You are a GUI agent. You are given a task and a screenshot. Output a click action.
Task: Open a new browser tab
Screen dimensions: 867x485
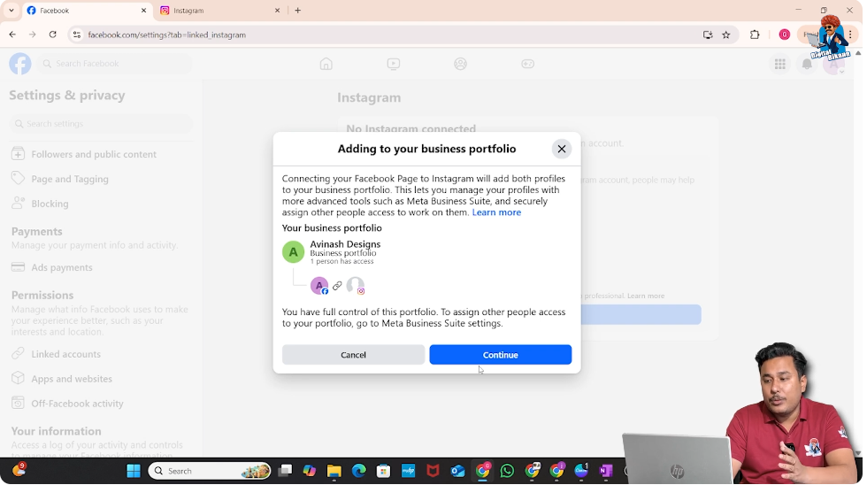pyautogui.click(x=298, y=11)
